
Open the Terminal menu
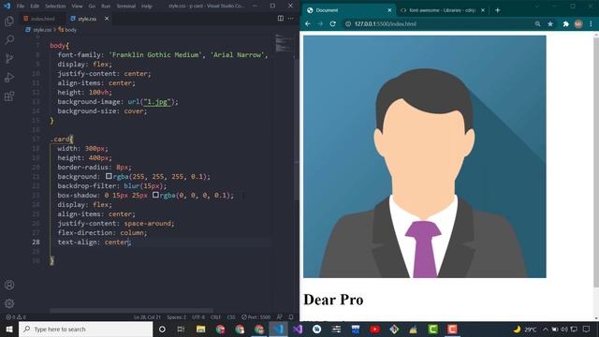[126, 7]
